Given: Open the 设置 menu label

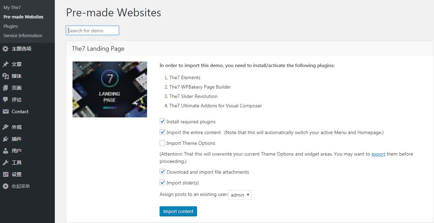Looking at the screenshot, I should 17,174.
